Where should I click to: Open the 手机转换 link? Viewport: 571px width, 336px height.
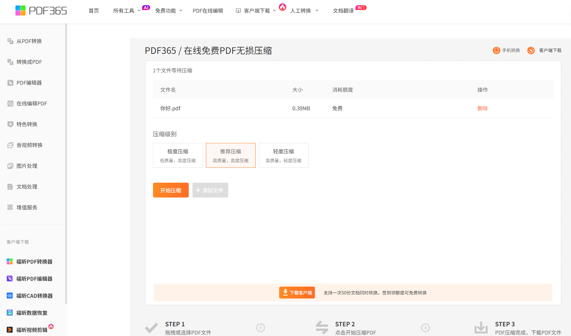click(511, 50)
